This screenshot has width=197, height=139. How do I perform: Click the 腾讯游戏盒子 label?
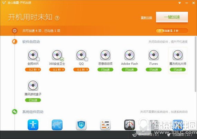[x=33, y=94]
